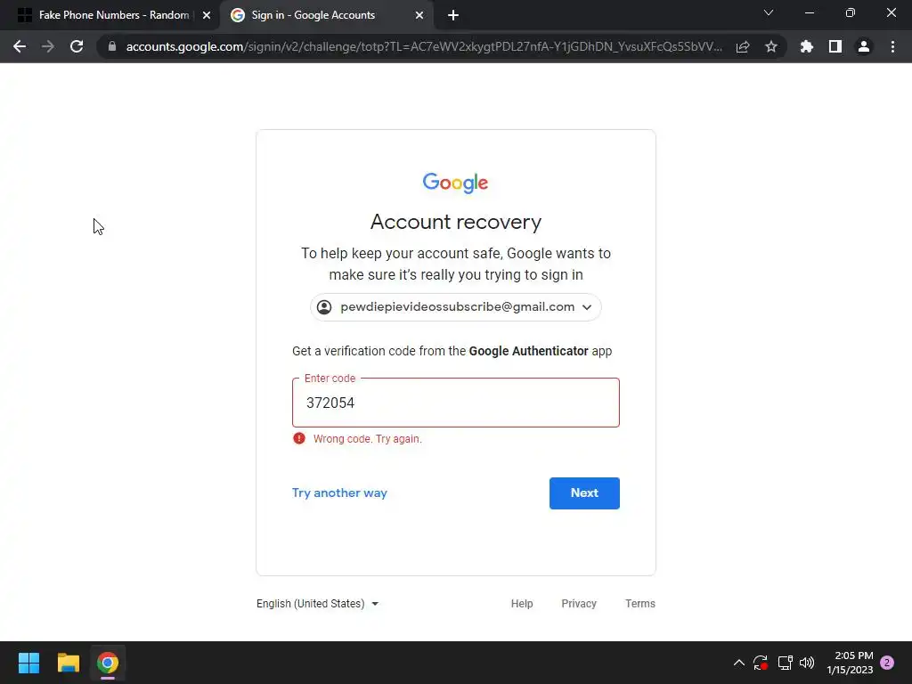This screenshot has height=684, width=912.
Task: Open the Windows Start menu
Action: 29,663
